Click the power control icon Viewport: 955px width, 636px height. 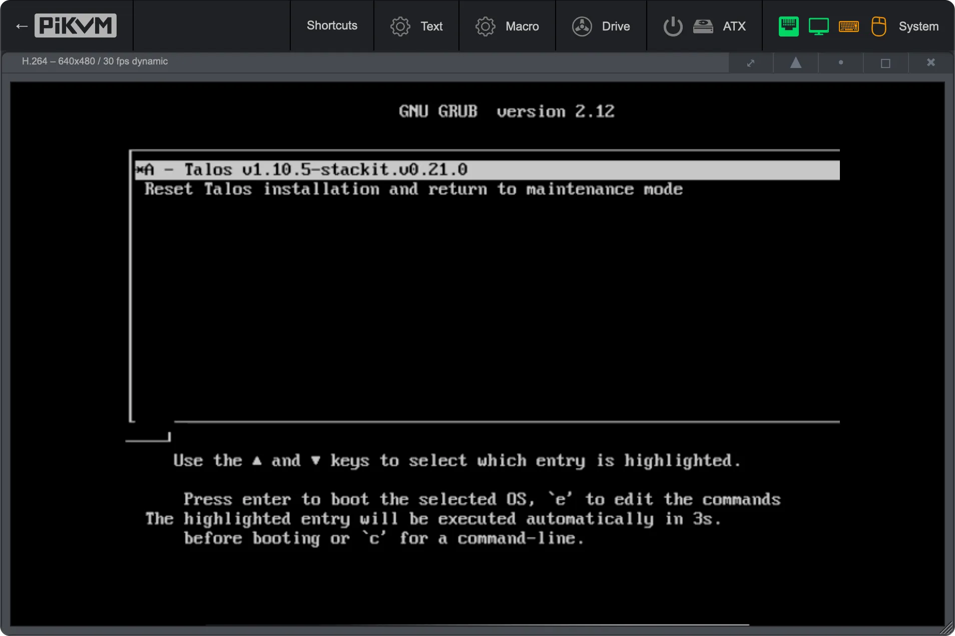tap(672, 26)
